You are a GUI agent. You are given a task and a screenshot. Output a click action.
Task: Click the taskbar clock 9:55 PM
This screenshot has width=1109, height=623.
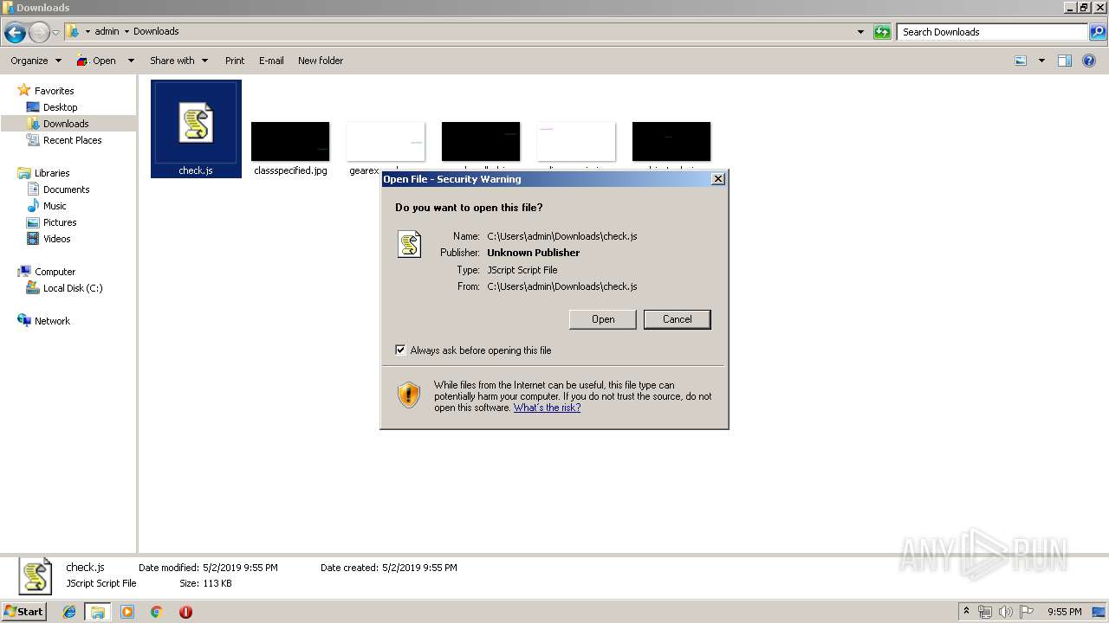pos(1064,612)
